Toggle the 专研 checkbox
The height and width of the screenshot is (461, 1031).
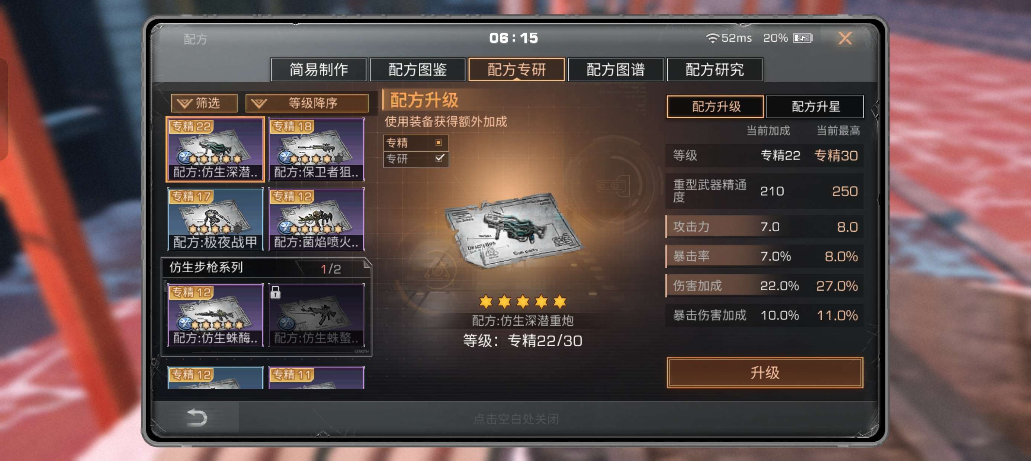pos(440,158)
